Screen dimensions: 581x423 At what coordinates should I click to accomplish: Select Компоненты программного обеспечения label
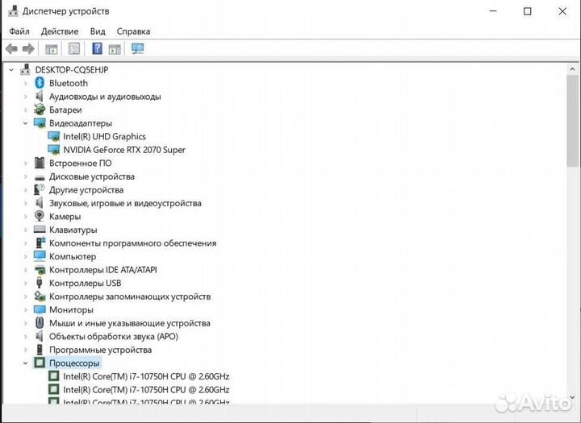[132, 243]
